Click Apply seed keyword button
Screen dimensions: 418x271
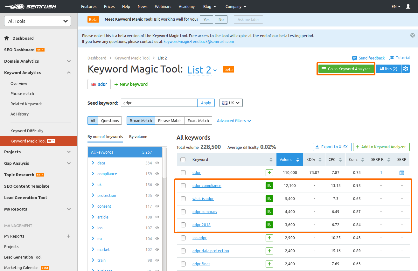pos(206,103)
